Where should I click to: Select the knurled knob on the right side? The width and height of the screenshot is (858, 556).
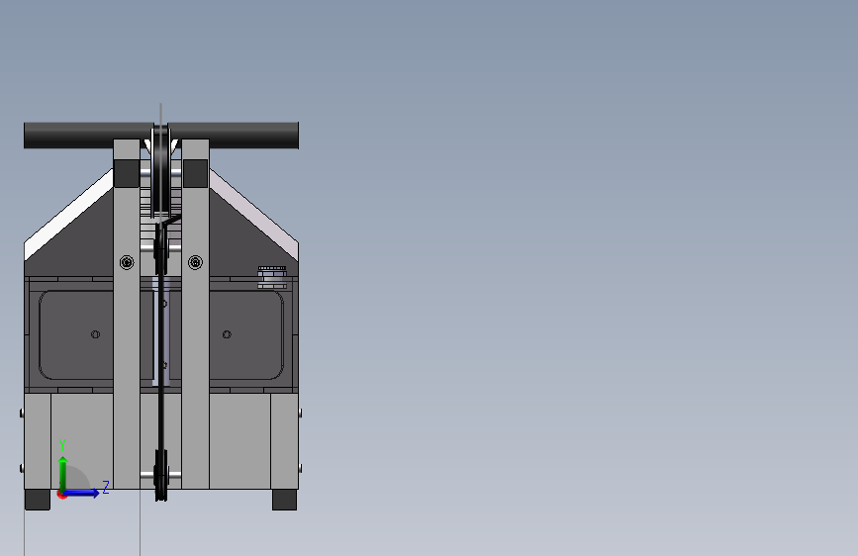click(x=272, y=277)
